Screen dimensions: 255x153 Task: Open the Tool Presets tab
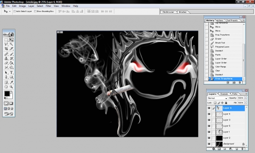(x=232, y=20)
